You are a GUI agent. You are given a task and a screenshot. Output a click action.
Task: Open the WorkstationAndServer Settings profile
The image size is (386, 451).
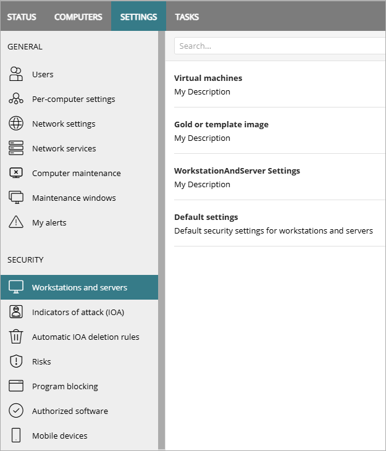coord(237,171)
